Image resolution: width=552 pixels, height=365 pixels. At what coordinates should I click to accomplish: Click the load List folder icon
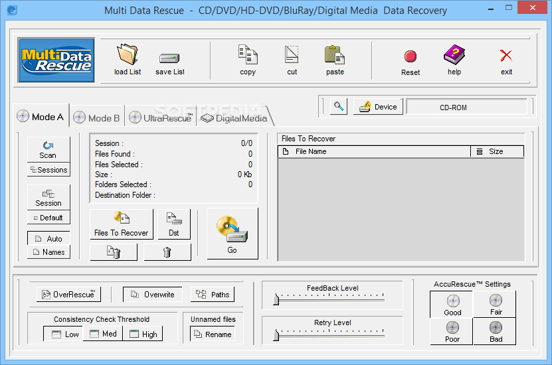(x=127, y=54)
